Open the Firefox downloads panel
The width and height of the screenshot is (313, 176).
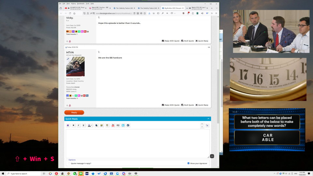[149, 13]
